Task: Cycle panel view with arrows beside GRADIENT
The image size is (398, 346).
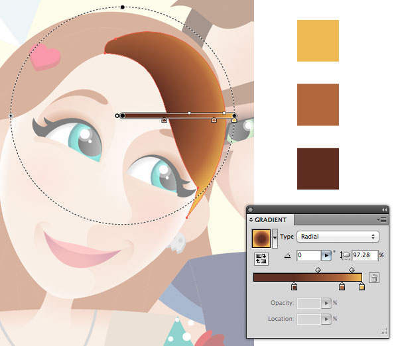Action: (251, 220)
